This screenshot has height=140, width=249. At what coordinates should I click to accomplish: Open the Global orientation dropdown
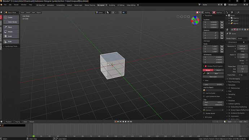point(100,12)
